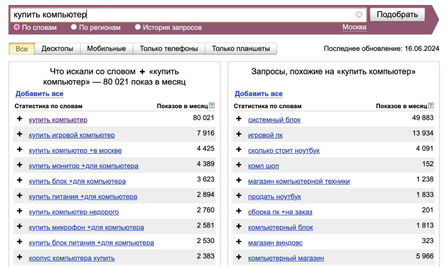Select the 'По регионам' radio button
Screen dimensions: 447x267
coord(74,27)
